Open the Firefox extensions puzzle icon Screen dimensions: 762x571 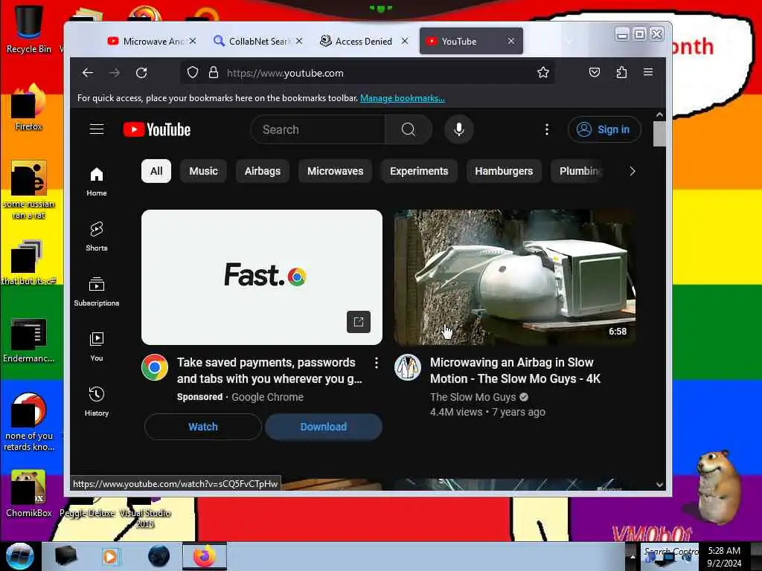[x=621, y=73]
